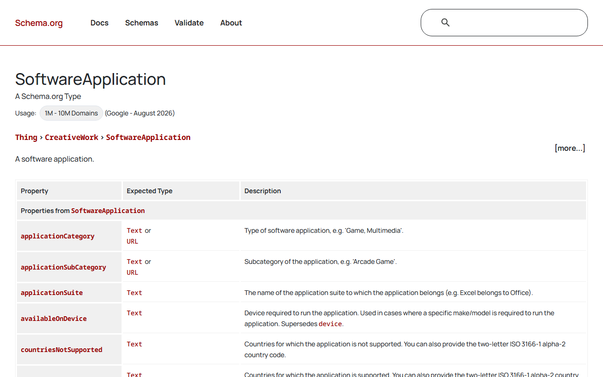The height and width of the screenshot is (377, 603).
Task: Open the Validate menu item
Action: [x=189, y=23]
